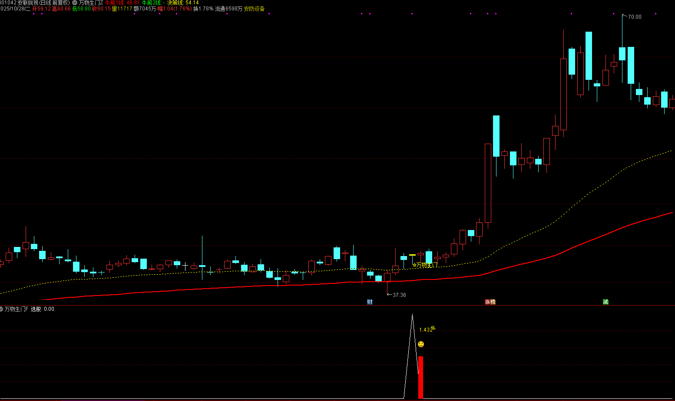Click the 财 financial event marker

click(370, 302)
